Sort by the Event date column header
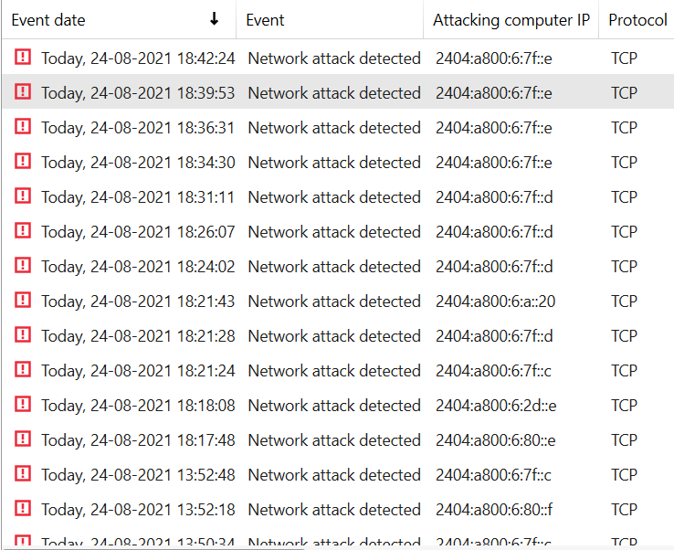The height and width of the screenshot is (550, 674). point(48,20)
